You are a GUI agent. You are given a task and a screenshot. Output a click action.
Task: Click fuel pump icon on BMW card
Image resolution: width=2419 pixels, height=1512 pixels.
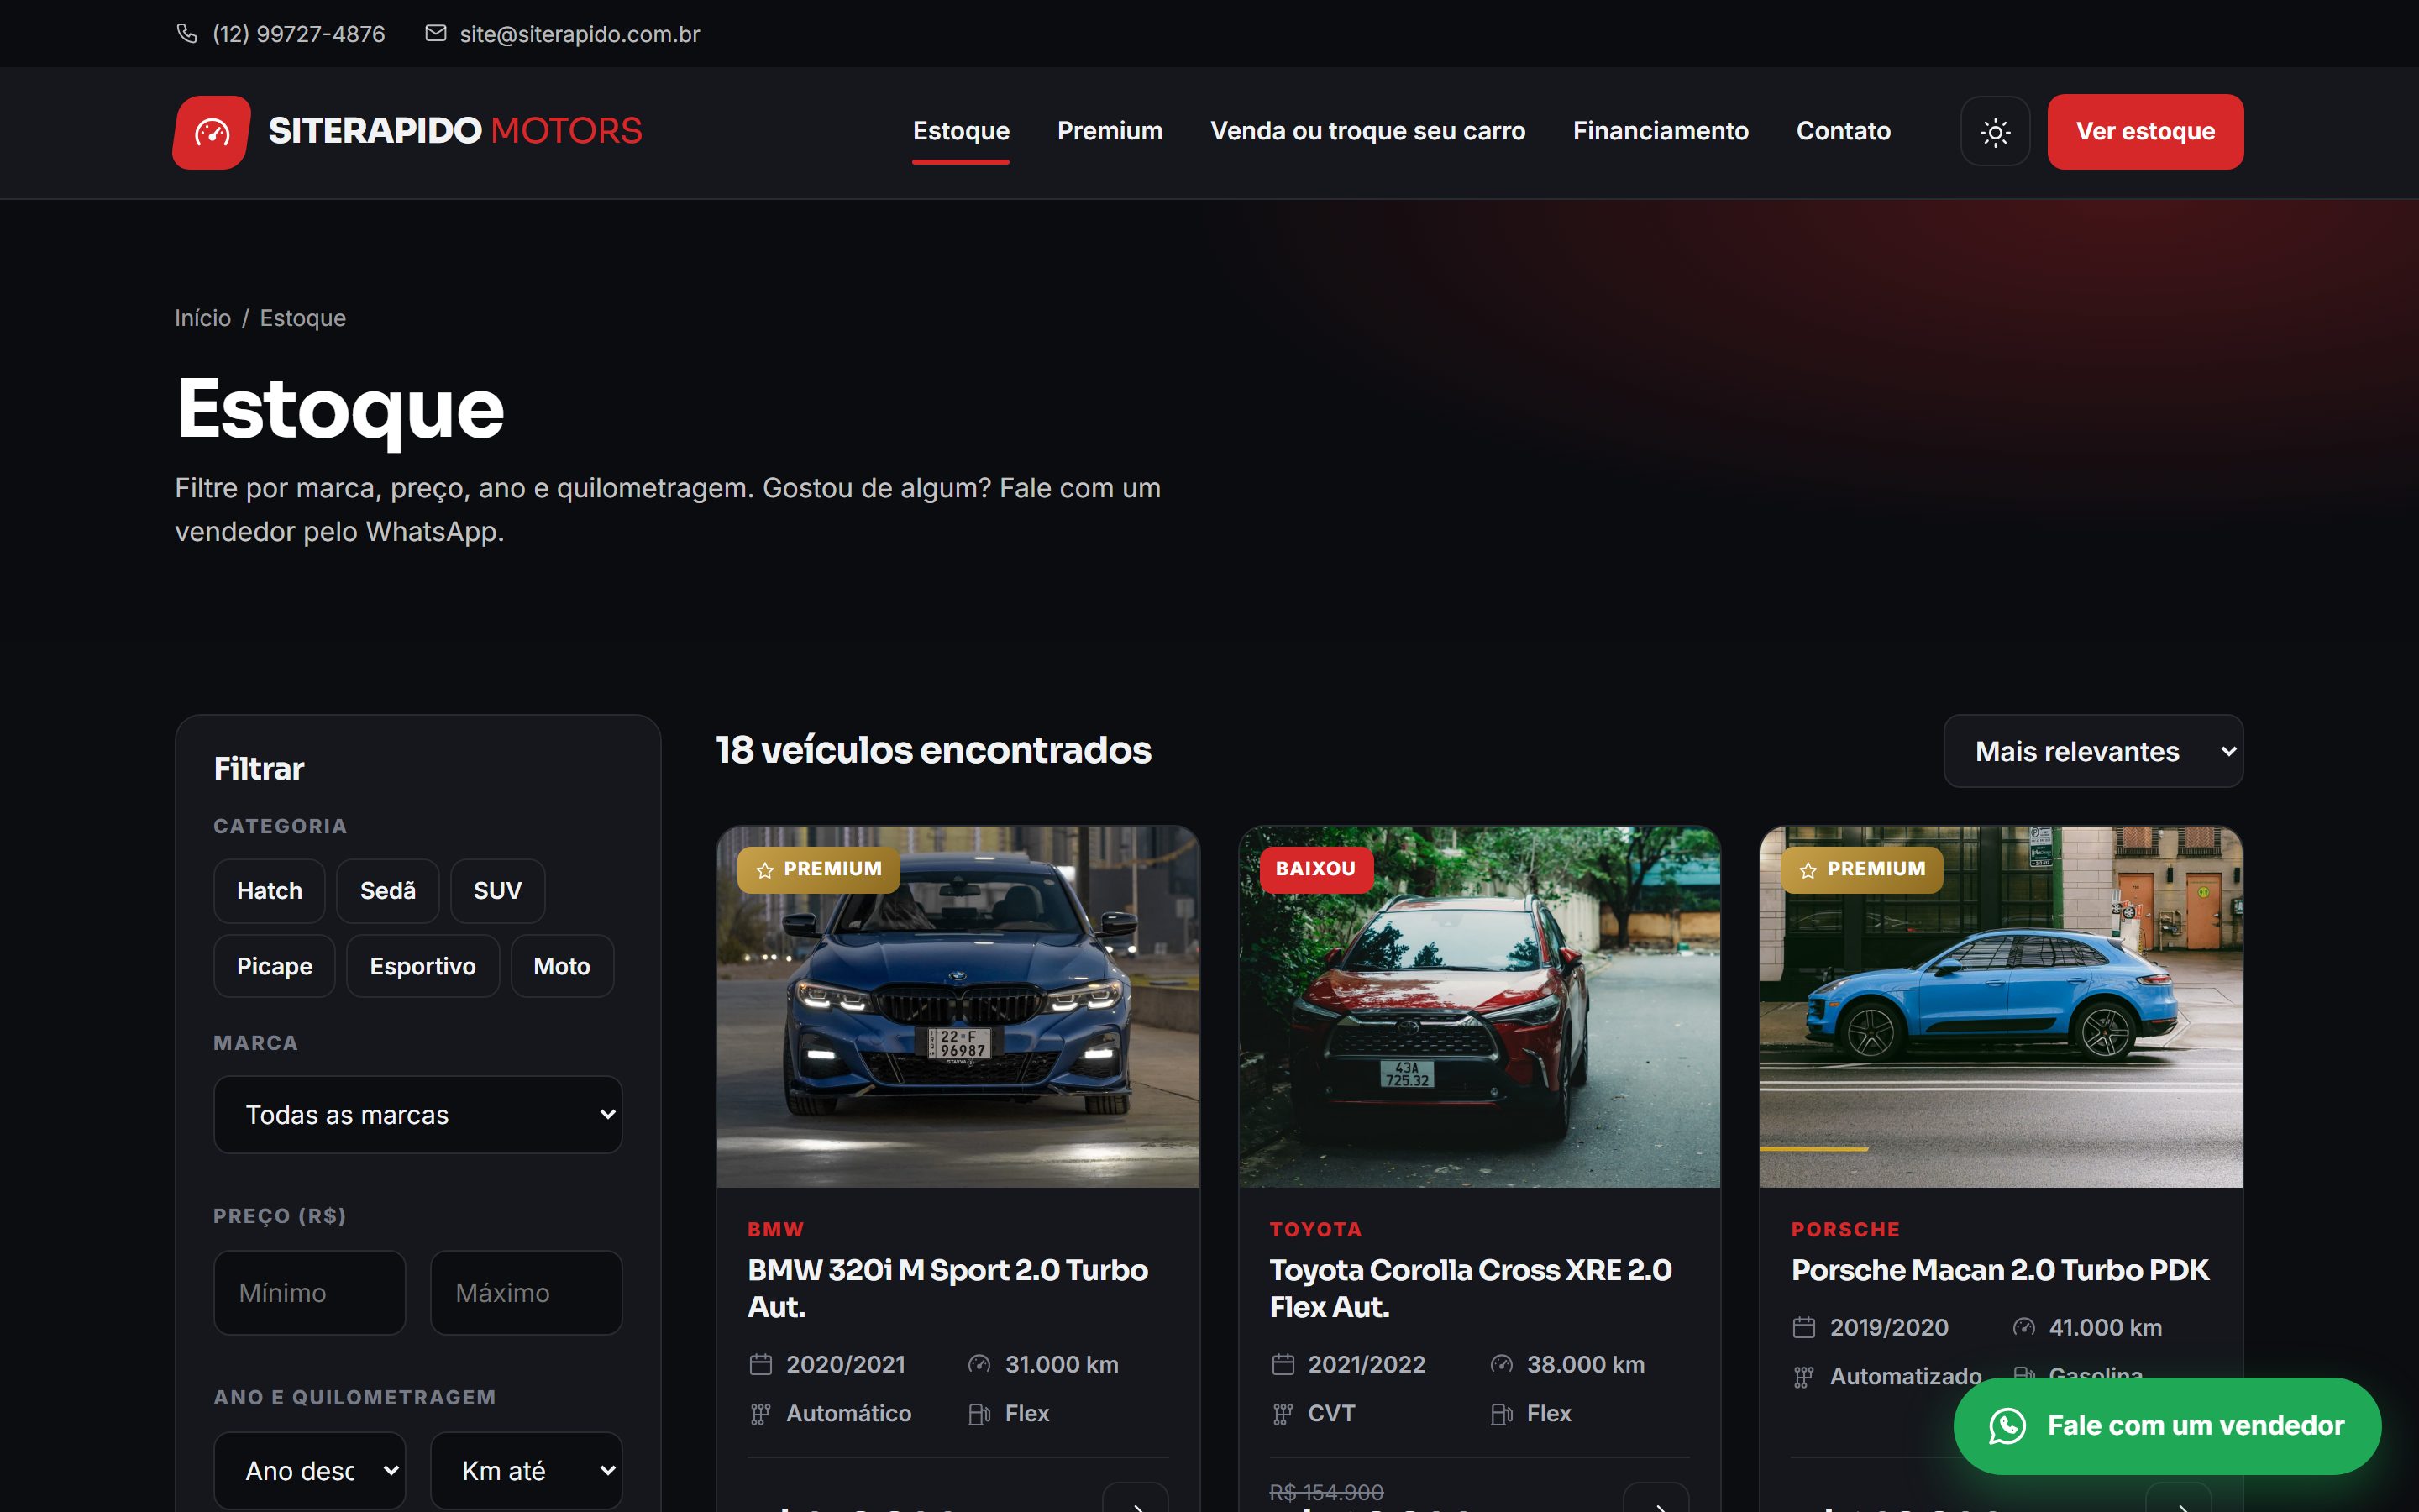pos(979,1414)
